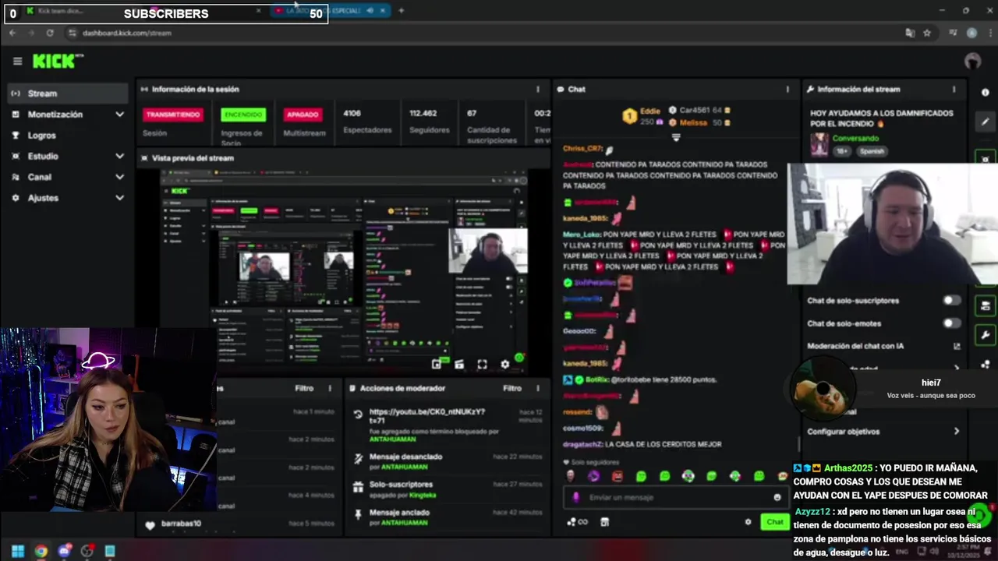Viewport: 998px width, 561px height.
Task: Open Filtro in Acciones de moderador panel
Action: [x=512, y=388]
